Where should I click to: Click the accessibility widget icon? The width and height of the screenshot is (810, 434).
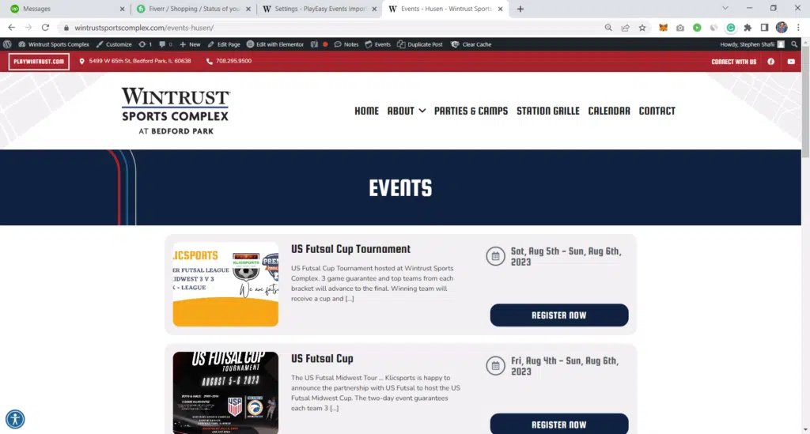15,419
